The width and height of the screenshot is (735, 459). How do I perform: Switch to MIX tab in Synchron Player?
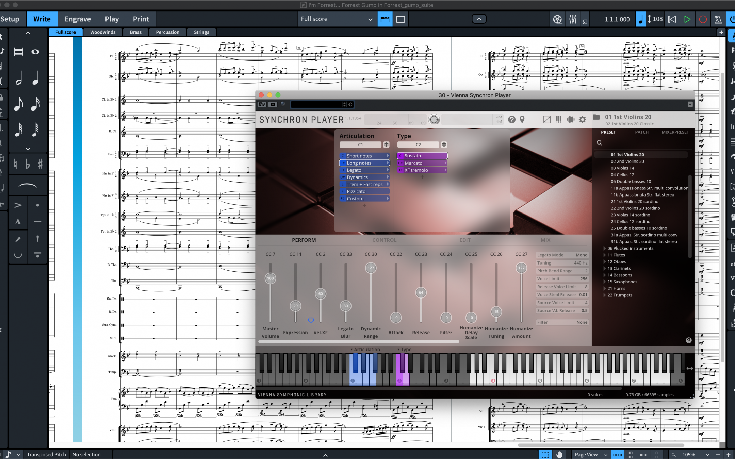[545, 240]
